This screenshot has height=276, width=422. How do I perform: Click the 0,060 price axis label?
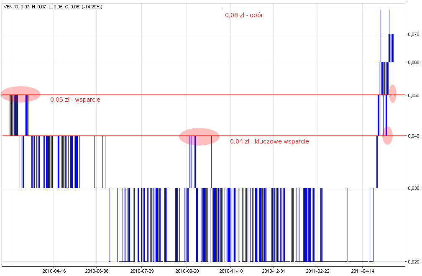(x=413, y=62)
